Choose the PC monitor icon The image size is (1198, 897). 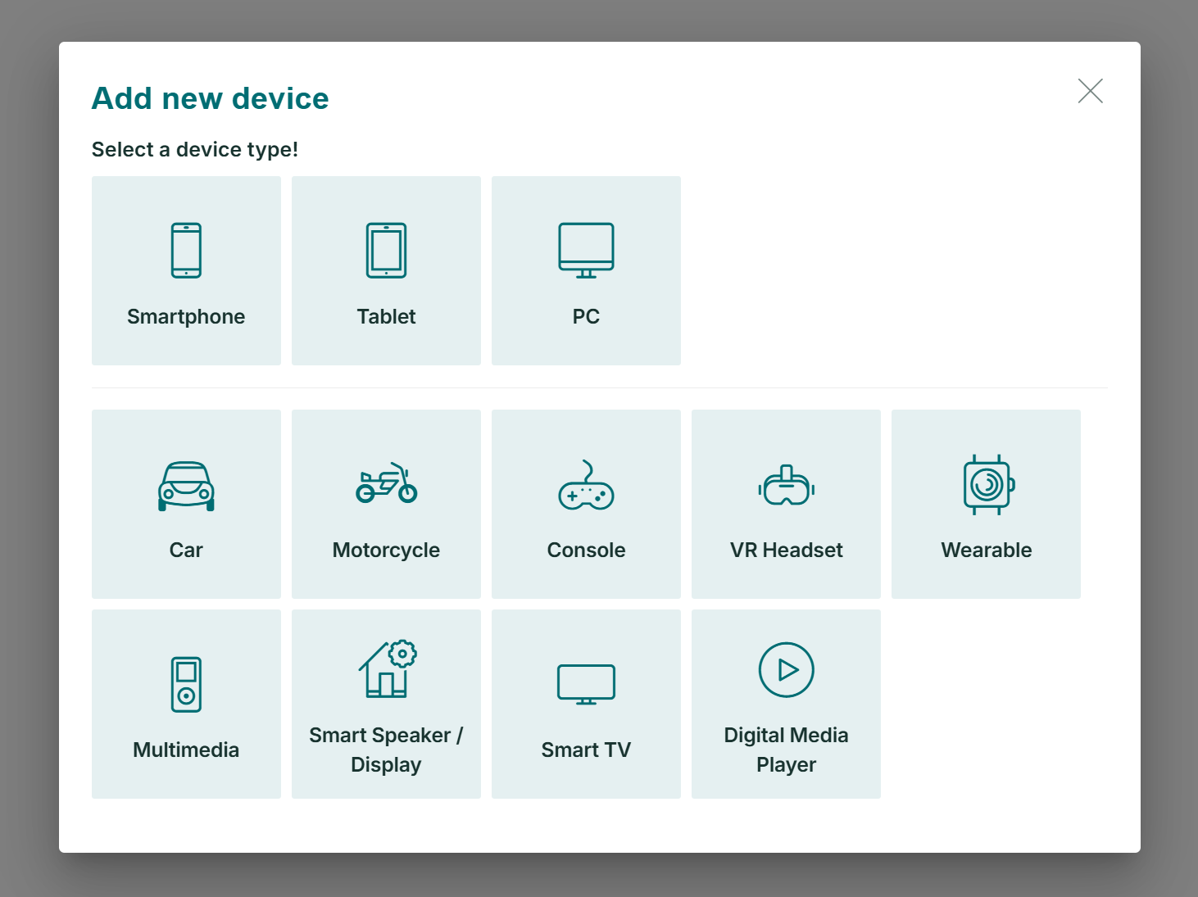[x=586, y=251]
